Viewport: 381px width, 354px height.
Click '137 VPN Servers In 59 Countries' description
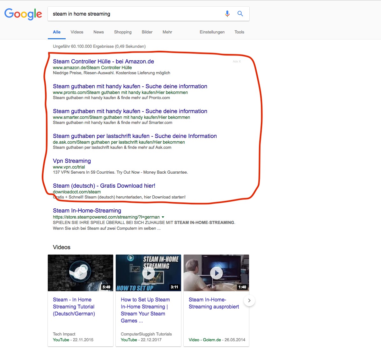[x=120, y=172]
